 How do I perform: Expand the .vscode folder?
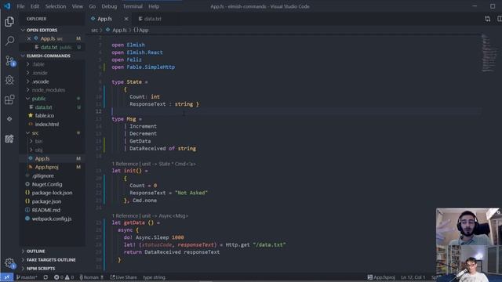point(40,81)
